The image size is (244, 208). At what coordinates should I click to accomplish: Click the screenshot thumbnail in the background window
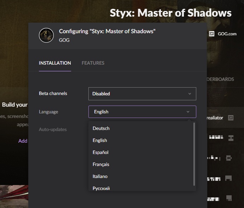coord(14,196)
